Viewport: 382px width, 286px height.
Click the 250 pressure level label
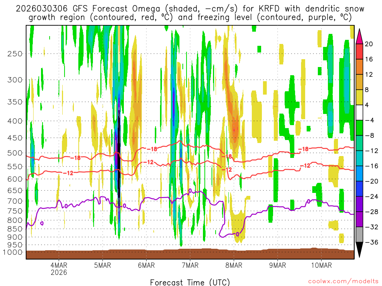click(15, 54)
